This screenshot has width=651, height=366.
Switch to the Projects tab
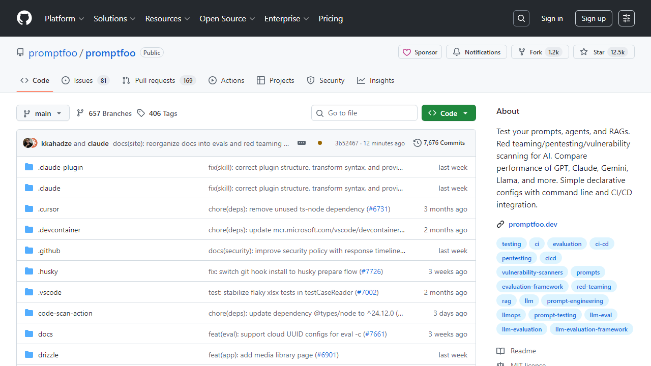tap(276, 80)
